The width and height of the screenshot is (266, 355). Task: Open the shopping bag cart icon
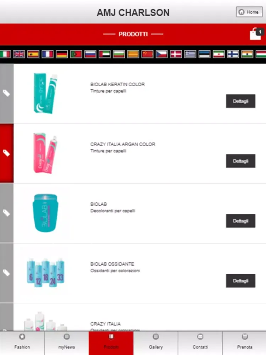pyautogui.click(x=256, y=34)
